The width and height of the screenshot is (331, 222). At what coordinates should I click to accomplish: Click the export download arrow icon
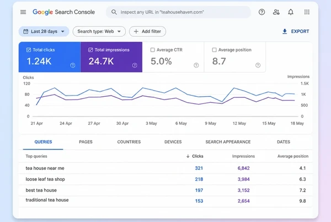285,31
